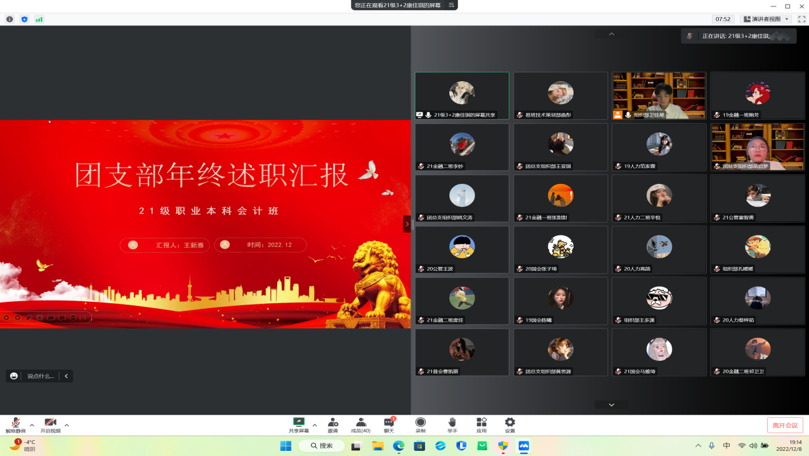Click the Leave Meeting (离开会议) button
Image resolution: width=809 pixels, height=456 pixels.
click(785, 425)
